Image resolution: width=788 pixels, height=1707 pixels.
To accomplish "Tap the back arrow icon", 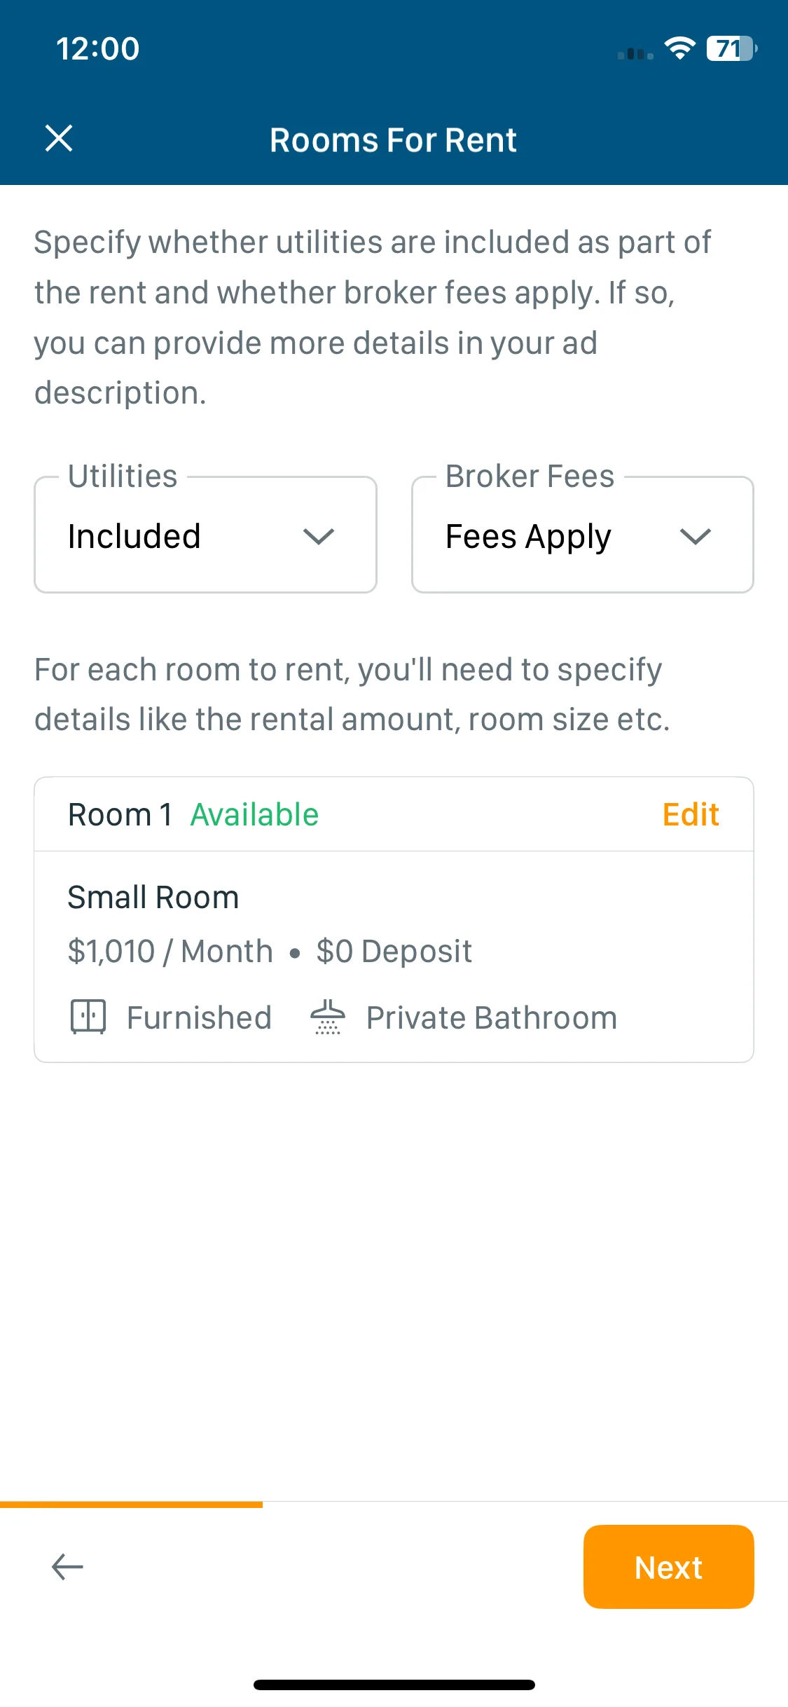I will point(68,1567).
